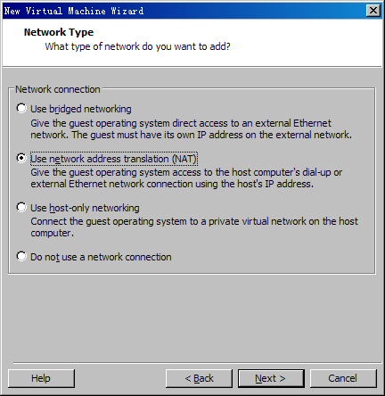The height and width of the screenshot is (396, 385).
Task: Open the Help button
Action: pyautogui.click(x=41, y=378)
